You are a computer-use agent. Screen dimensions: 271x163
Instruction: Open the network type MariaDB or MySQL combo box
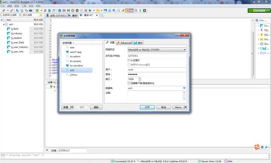157,50
